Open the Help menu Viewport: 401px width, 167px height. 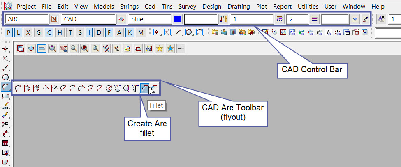point(378,7)
